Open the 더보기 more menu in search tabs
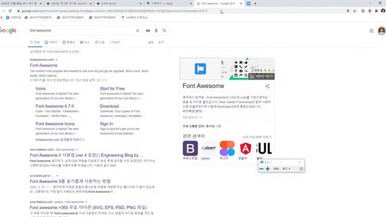The image size is (386, 217). pyautogui.click(x=115, y=42)
